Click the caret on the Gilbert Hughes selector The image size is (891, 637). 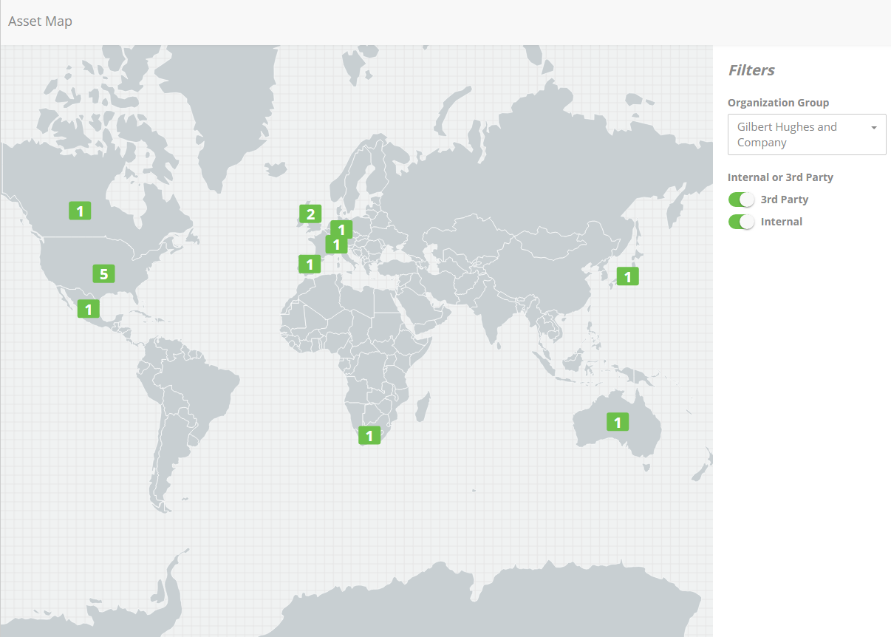click(875, 126)
